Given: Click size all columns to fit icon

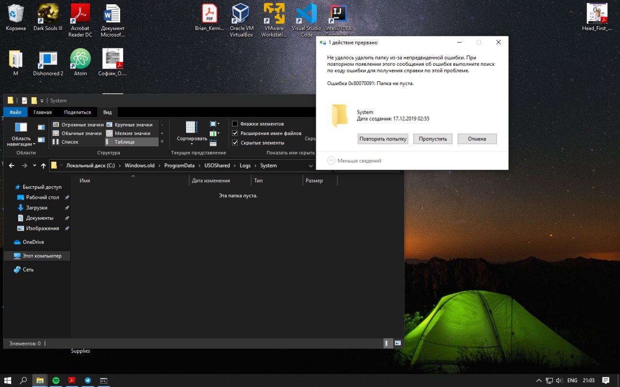Looking at the screenshot, I should pyautogui.click(x=213, y=143).
